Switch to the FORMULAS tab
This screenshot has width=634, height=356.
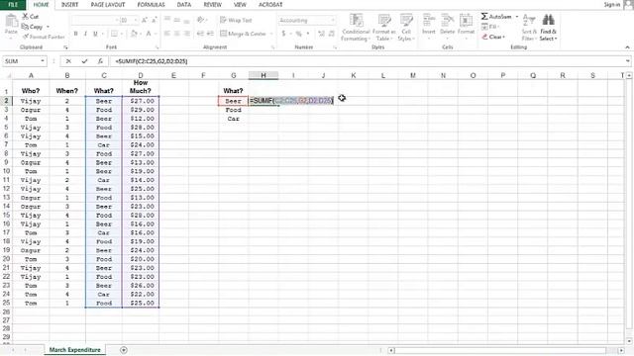[152, 4]
